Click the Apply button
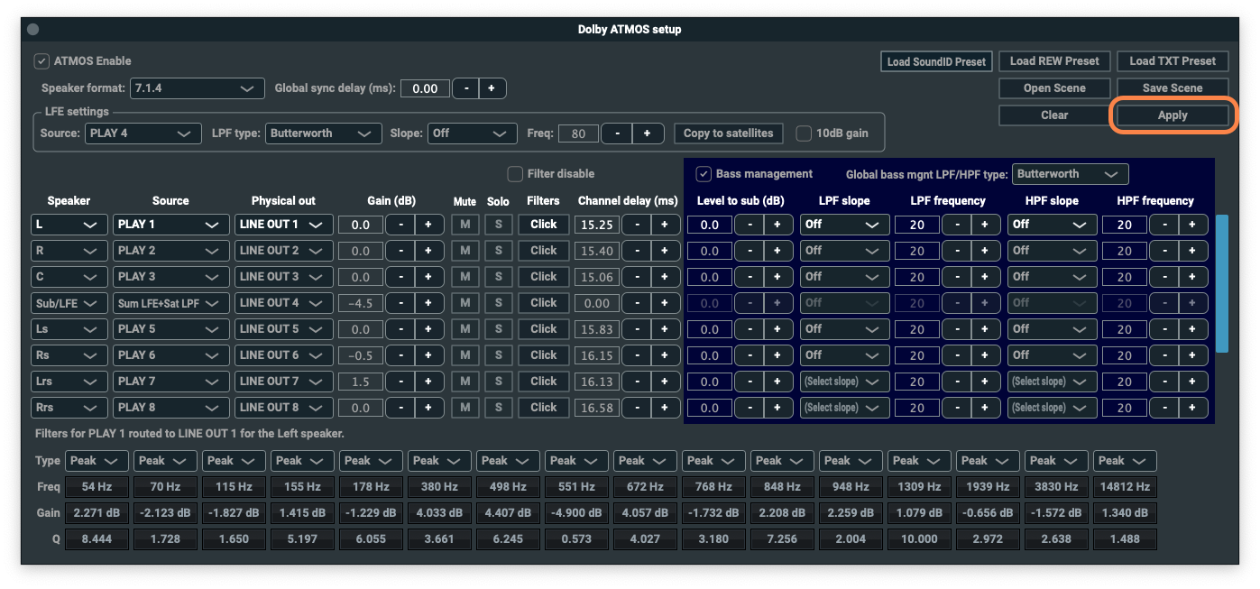The width and height of the screenshot is (1260, 589). click(x=1173, y=115)
